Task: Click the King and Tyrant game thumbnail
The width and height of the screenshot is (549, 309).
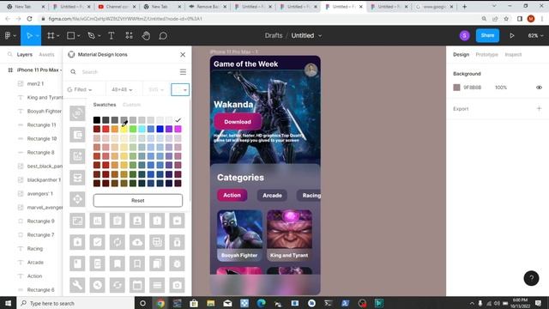Action: (289, 235)
